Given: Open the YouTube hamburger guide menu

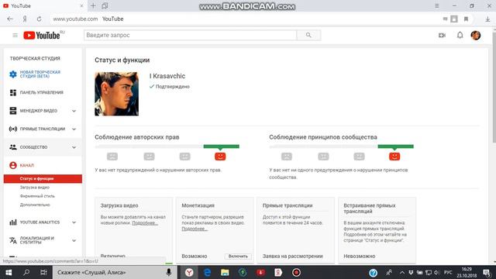Looking at the screenshot, I should (15, 35).
